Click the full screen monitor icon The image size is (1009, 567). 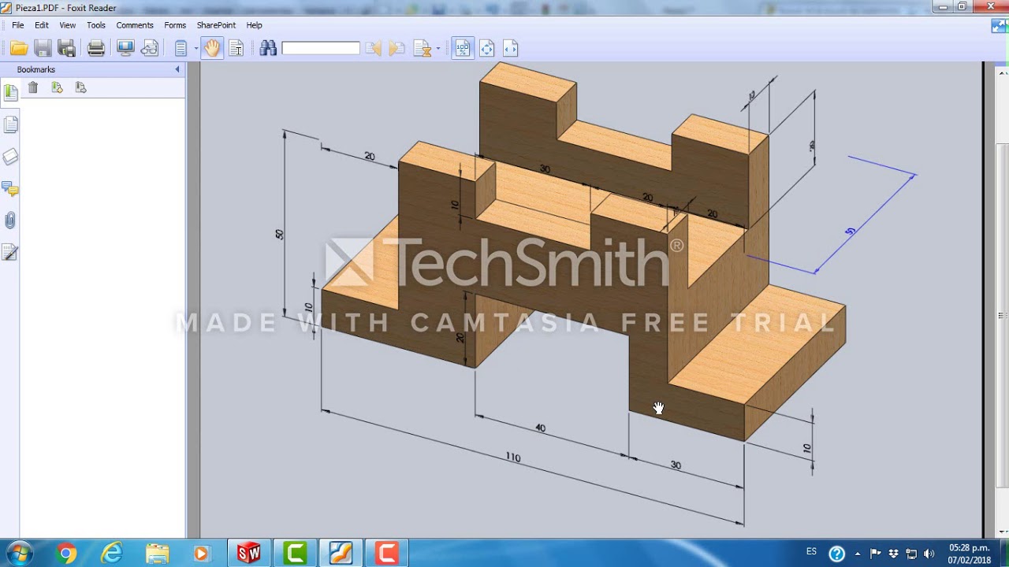(x=125, y=49)
